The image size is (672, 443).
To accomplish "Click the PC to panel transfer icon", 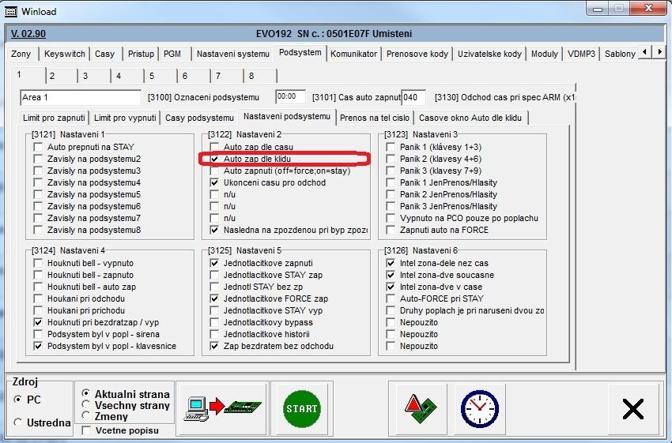I will tap(221, 408).
